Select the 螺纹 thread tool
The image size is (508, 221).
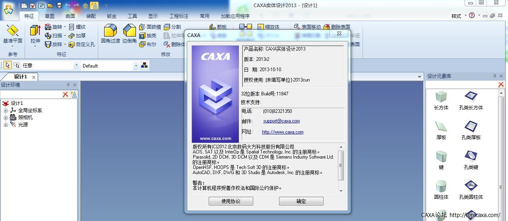pos(77,27)
